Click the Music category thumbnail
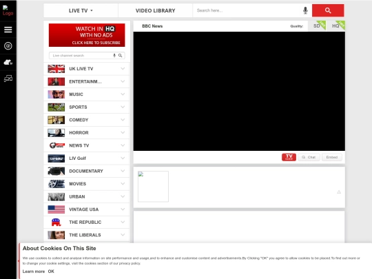This screenshot has height=279, width=372. (56, 94)
